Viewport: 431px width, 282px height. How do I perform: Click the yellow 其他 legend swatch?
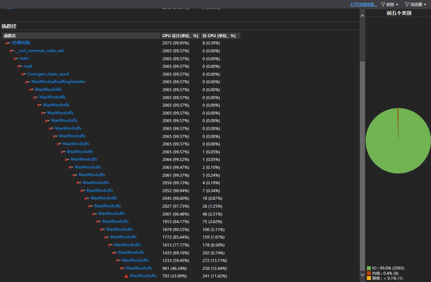coord(369,278)
